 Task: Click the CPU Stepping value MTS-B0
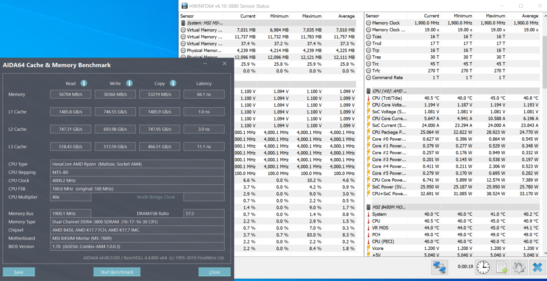tap(137, 172)
